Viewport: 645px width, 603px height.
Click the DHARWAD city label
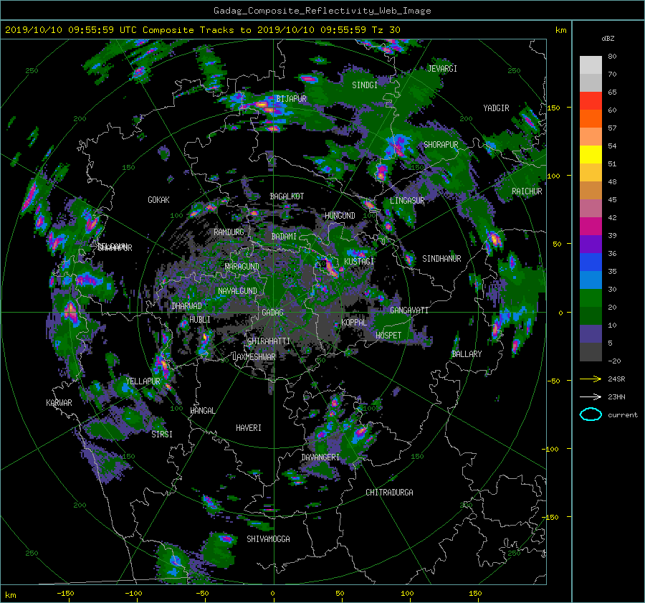187,306
